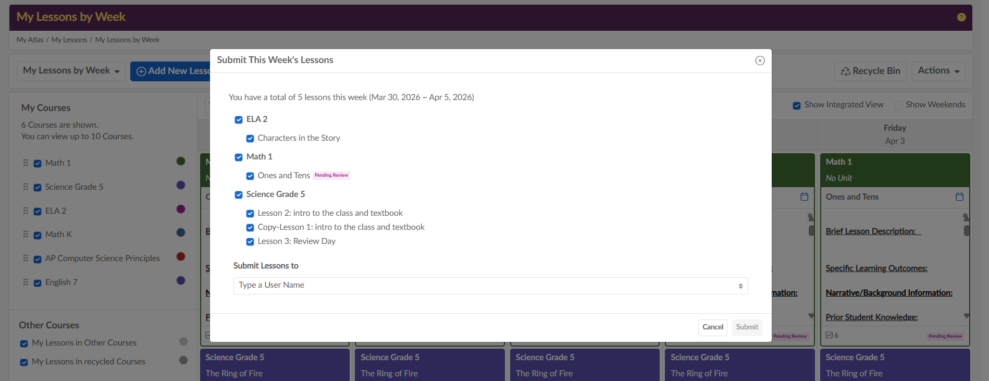This screenshot has height=381, width=989.
Task: Toggle Ones and Tens lesson checkbox
Action: 250,176
